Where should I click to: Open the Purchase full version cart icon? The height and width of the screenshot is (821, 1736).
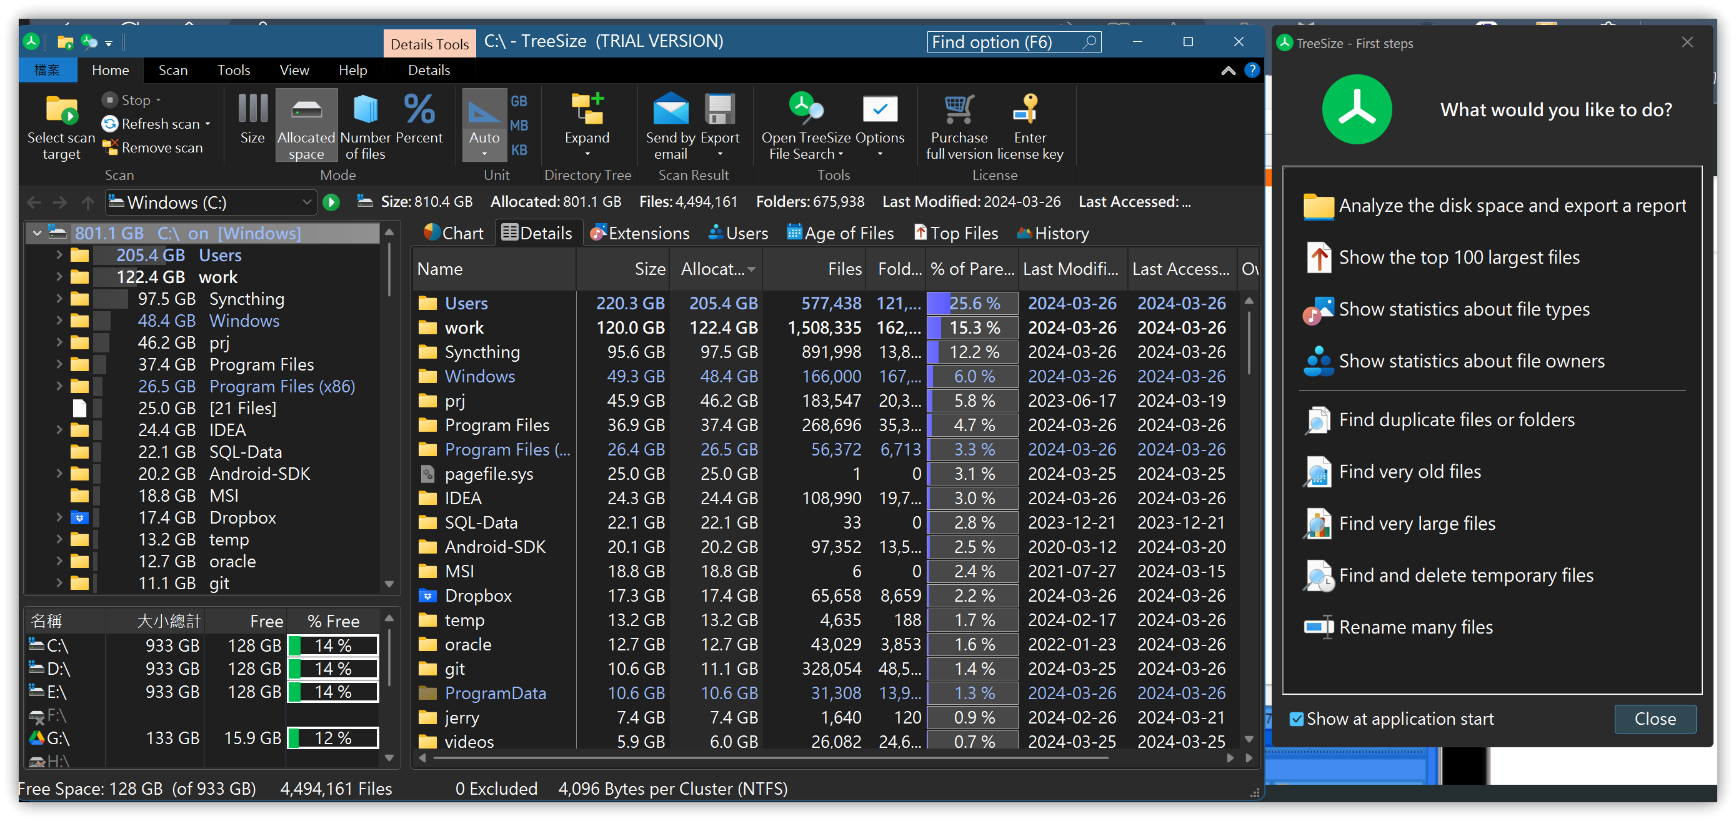(959, 109)
